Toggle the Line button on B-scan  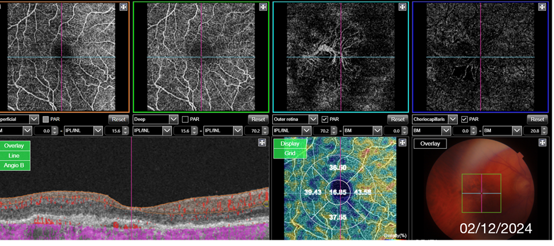[x=15, y=156]
